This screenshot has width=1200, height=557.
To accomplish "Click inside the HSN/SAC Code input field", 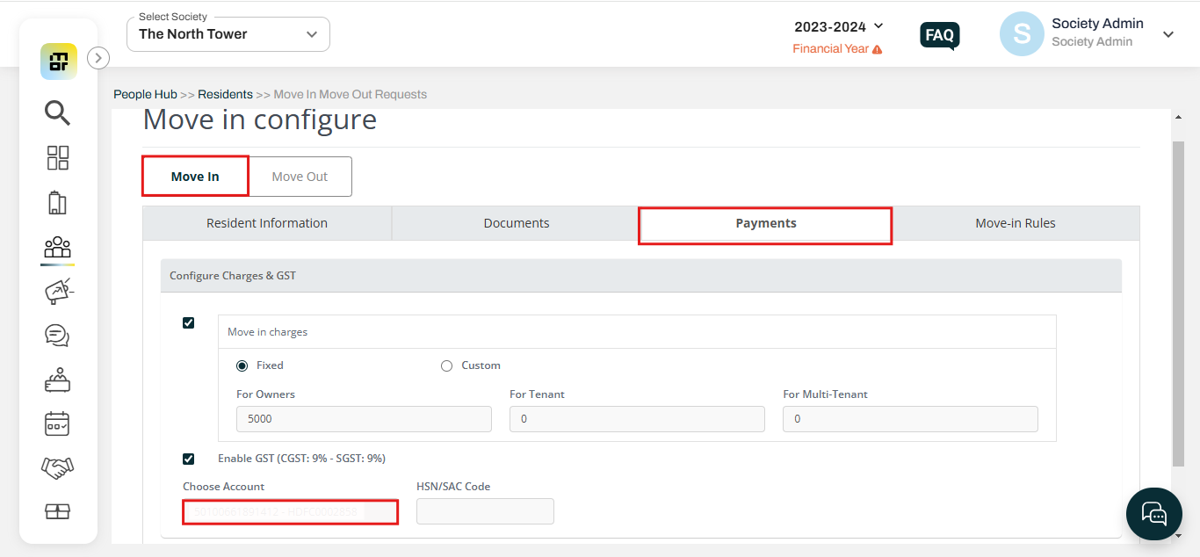I will (x=485, y=511).
